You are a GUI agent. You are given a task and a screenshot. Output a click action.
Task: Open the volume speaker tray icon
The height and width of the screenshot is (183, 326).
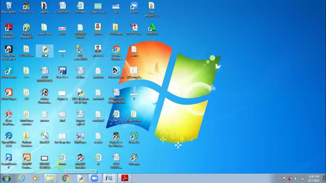296,178
